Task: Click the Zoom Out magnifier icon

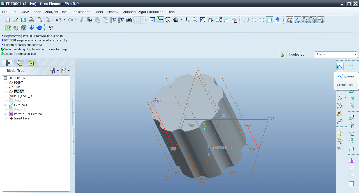Action: pos(195,20)
